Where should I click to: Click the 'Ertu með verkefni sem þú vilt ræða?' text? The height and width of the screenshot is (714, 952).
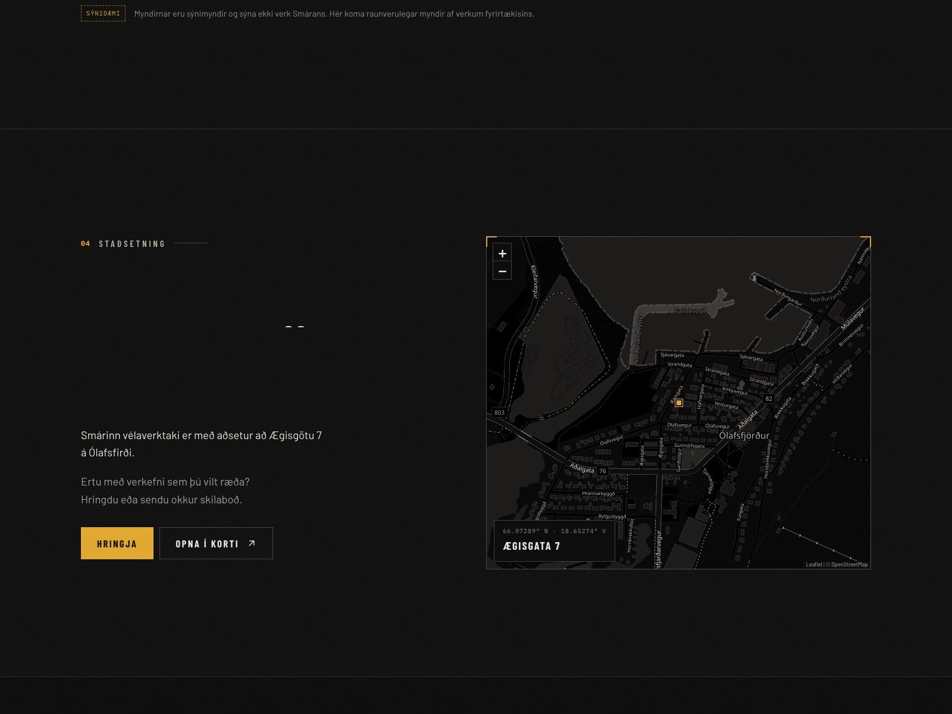tap(165, 482)
